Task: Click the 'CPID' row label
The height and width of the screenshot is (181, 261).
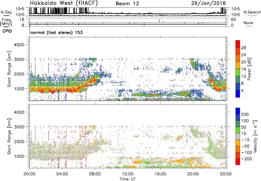Action: coord(7,31)
